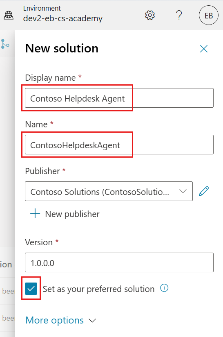The image size is (223, 337).
Task: Click the Set as your preferred solution label
Action: click(99, 289)
